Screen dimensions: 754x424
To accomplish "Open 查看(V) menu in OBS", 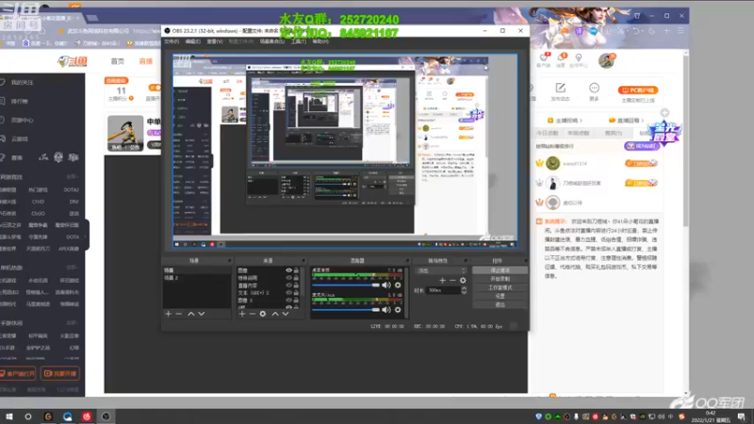I will [215, 41].
